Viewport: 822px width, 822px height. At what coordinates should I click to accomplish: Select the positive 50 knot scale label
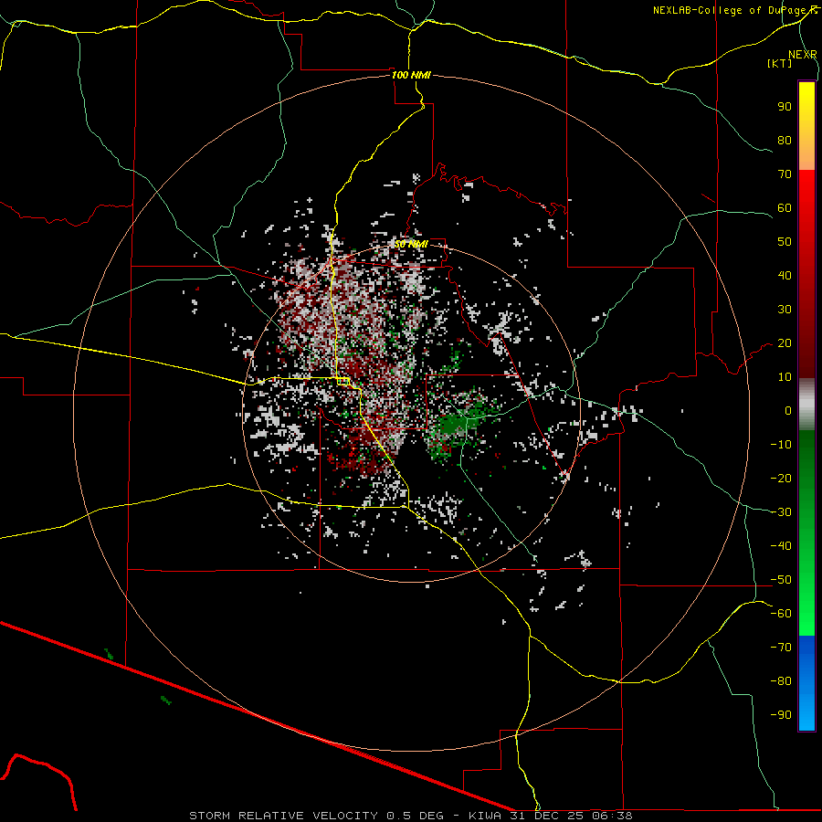click(x=785, y=242)
